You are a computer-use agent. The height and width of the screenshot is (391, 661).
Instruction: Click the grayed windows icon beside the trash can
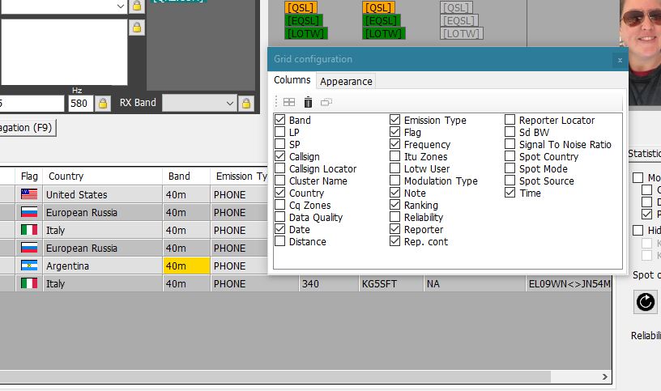(x=326, y=102)
